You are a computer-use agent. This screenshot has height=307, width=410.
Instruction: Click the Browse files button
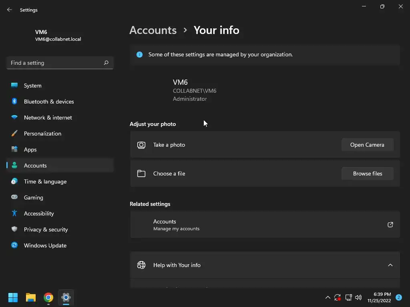pyautogui.click(x=367, y=173)
